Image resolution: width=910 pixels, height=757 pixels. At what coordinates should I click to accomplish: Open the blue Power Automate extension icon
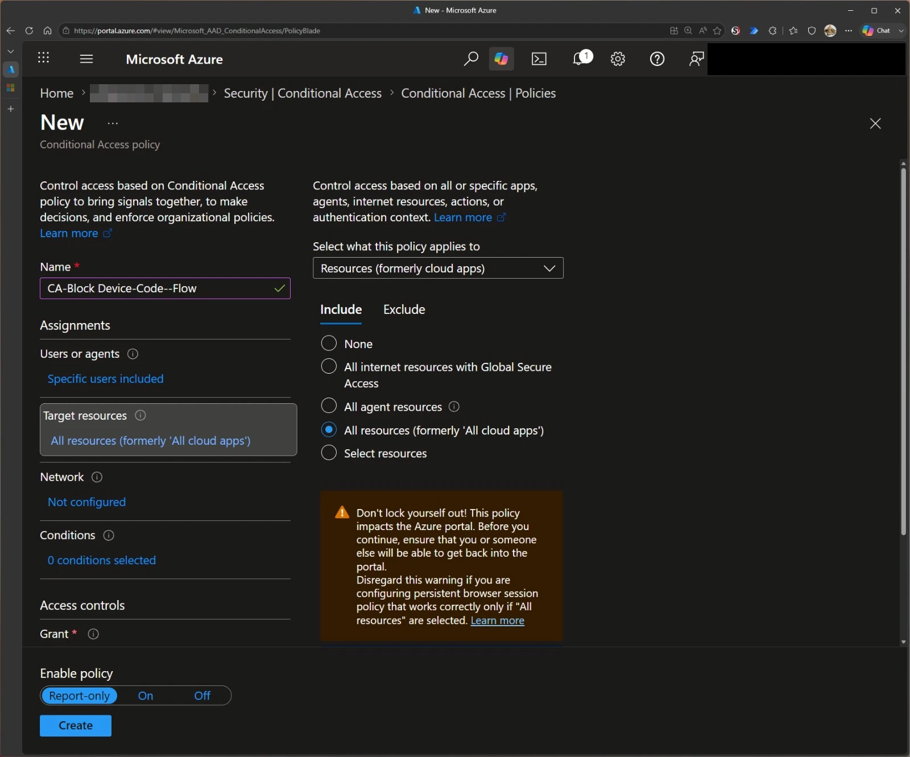click(x=754, y=31)
